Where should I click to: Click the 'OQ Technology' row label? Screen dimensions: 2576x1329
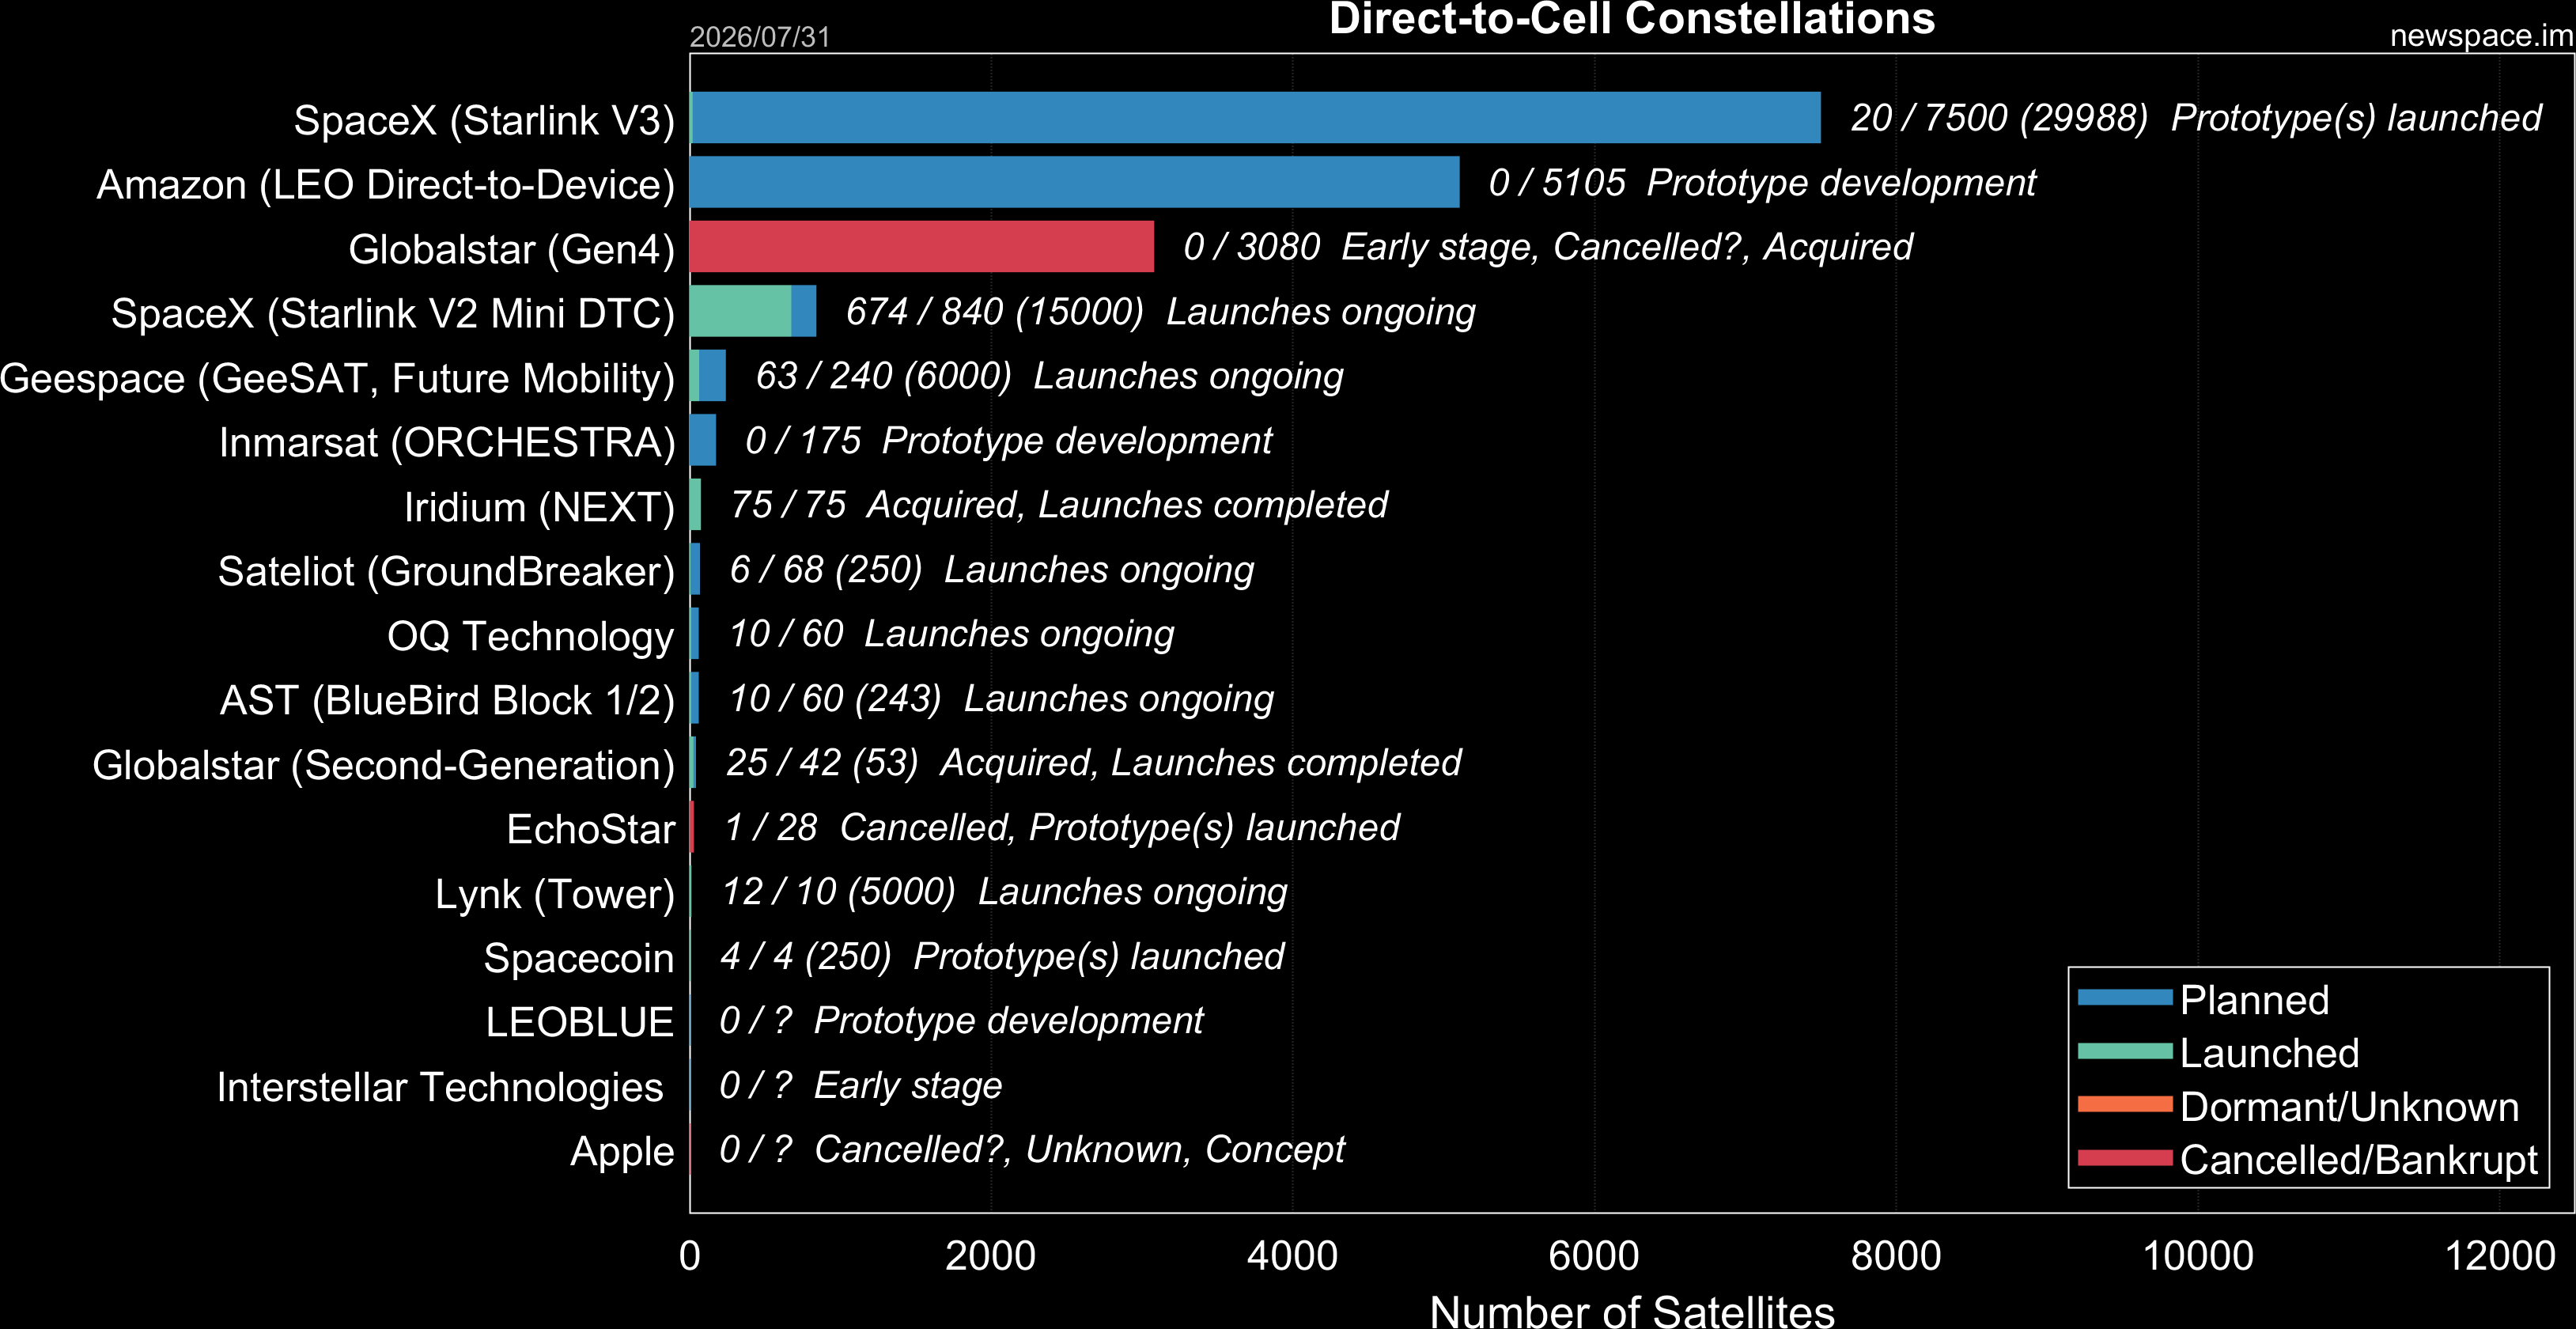coord(531,637)
